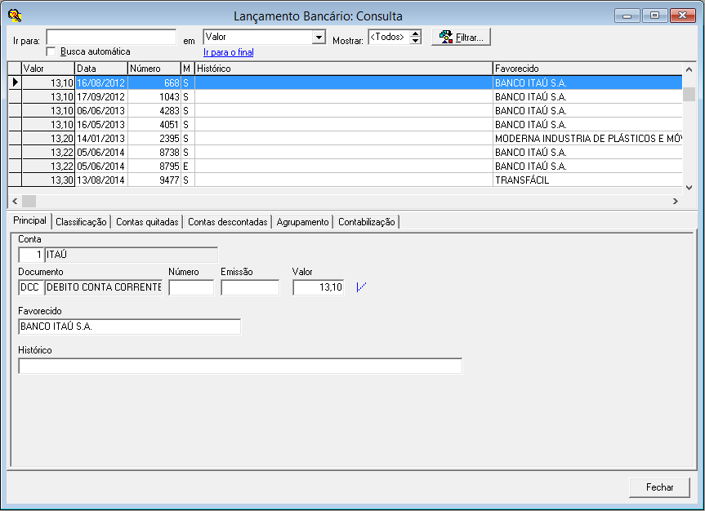Click the small icon next to Valor field
This screenshot has height=511, width=705.
point(362,287)
